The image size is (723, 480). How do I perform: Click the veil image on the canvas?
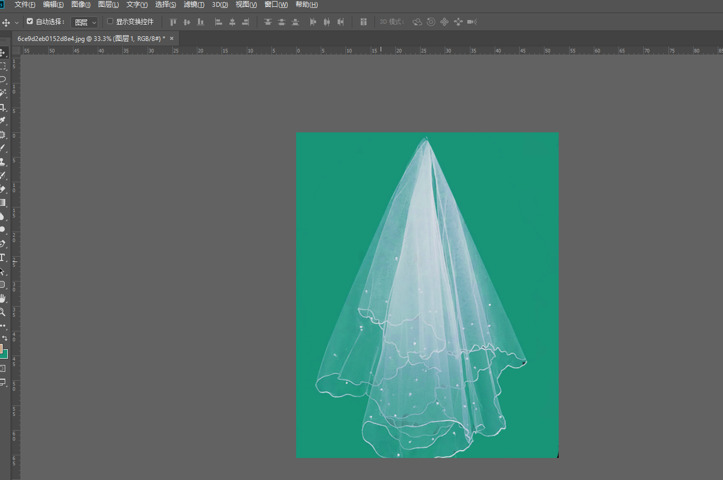pos(427,295)
